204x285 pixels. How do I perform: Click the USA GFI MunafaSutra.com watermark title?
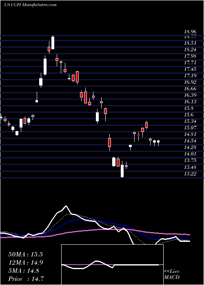point(30,5)
